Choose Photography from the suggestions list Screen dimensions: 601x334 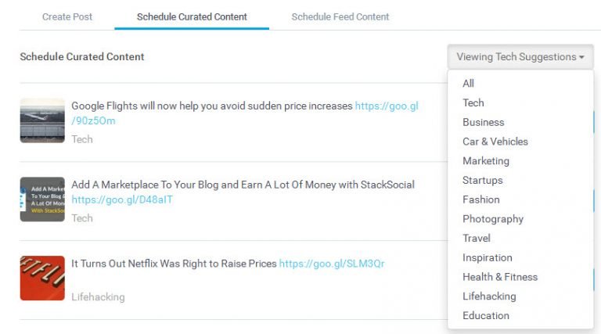click(492, 219)
